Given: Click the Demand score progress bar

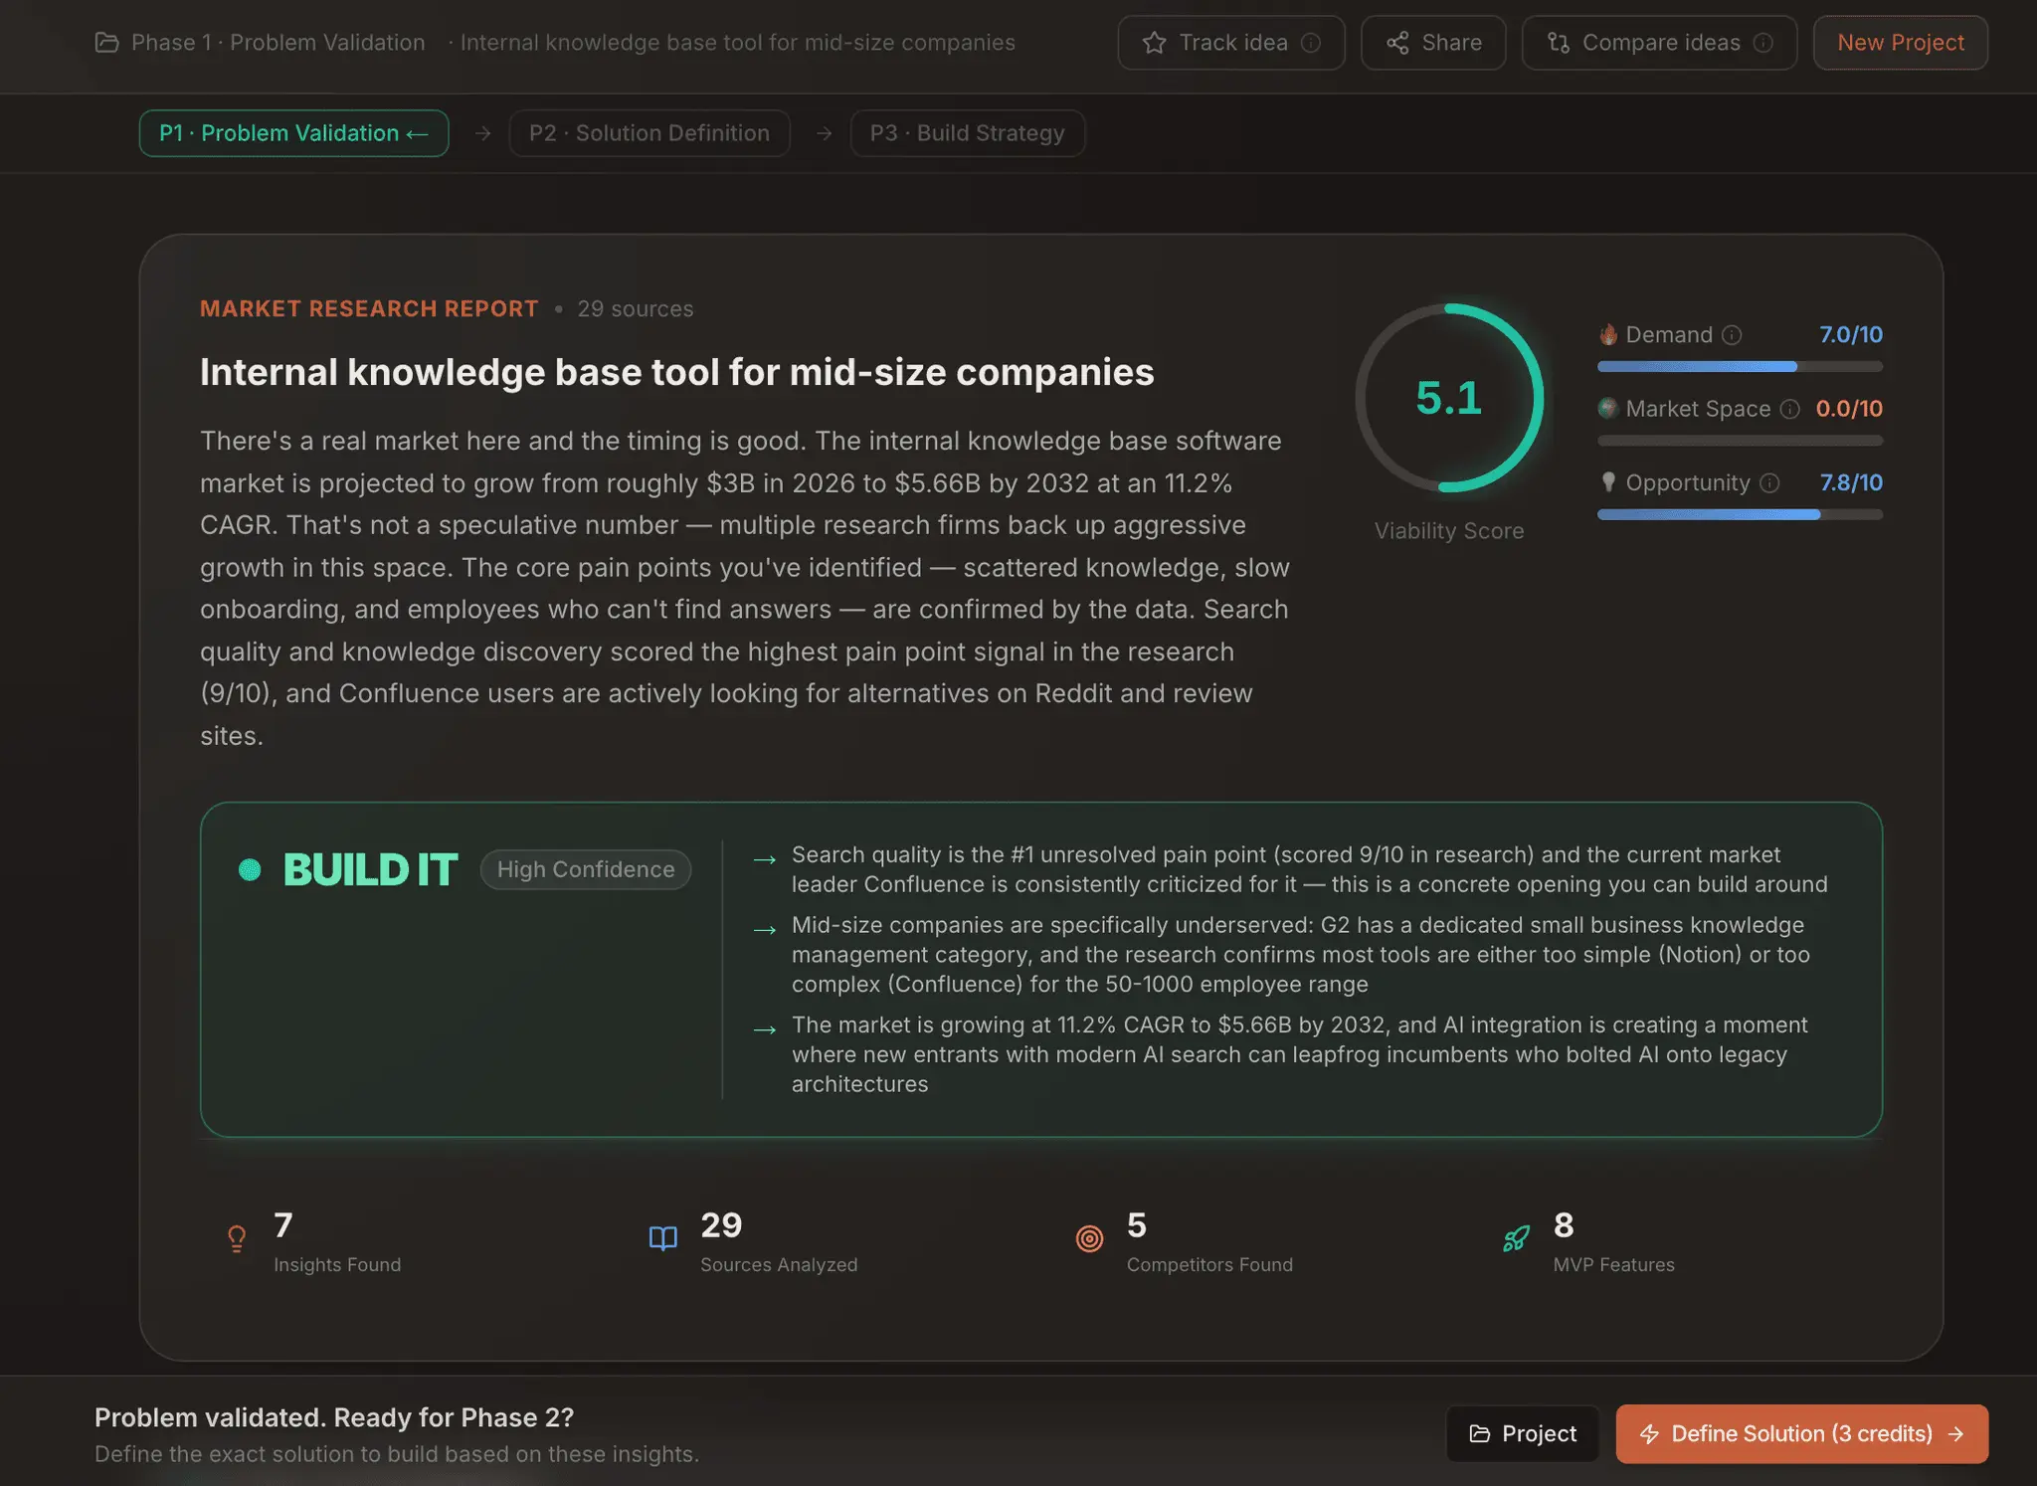Looking at the screenshot, I should [x=1740, y=367].
